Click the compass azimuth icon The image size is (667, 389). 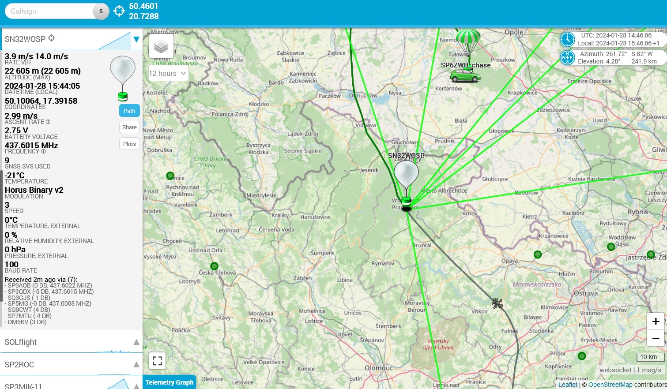point(567,57)
